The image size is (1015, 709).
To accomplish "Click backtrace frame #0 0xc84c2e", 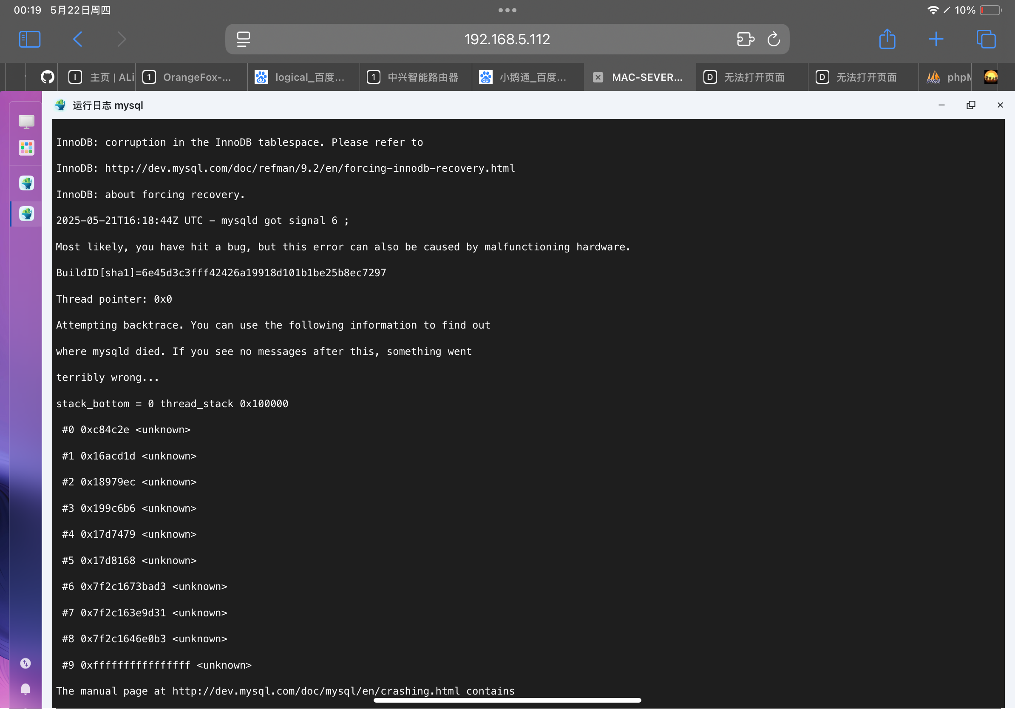I will click(126, 430).
